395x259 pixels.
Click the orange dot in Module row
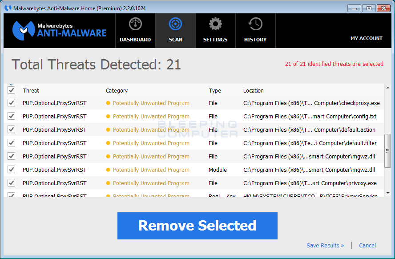click(108, 170)
